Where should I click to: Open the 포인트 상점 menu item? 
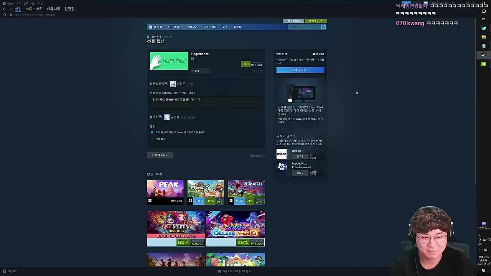[x=210, y=27]
